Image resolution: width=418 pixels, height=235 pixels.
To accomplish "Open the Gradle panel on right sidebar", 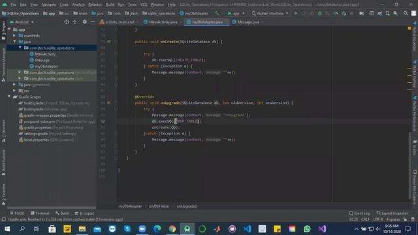I will click(415, 148).
